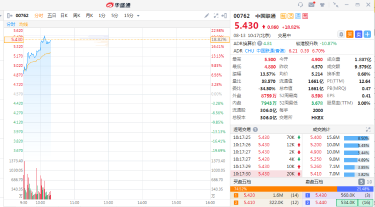Click the 74.52% buy ratio bar
Image resolution: width=375 pixels, height=207 pixels.
283,189
